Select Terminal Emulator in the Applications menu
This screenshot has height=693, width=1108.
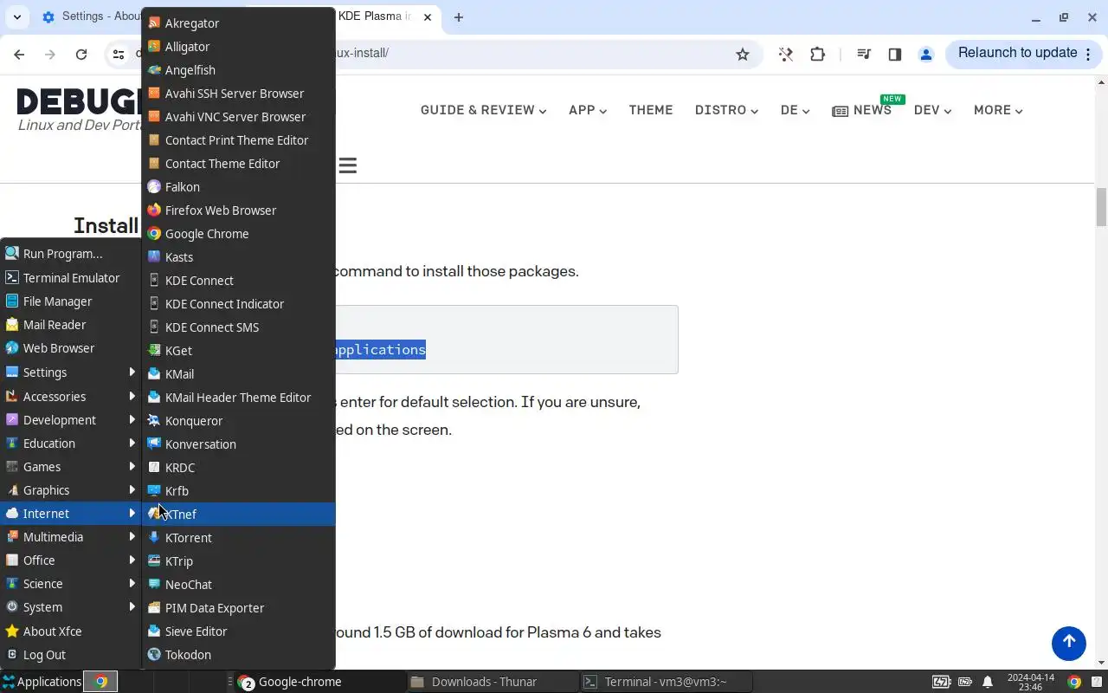[x=70, y=278]
